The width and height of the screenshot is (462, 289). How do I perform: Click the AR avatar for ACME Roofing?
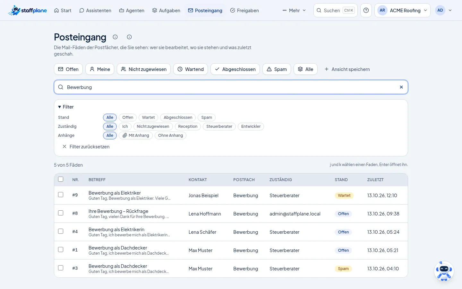coord(382,10)
